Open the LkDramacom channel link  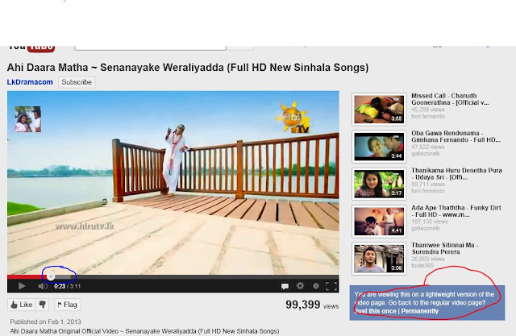coord(30,82)
